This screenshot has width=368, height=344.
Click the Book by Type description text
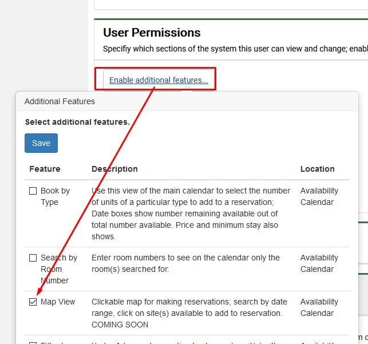click(x=191, y=213)
